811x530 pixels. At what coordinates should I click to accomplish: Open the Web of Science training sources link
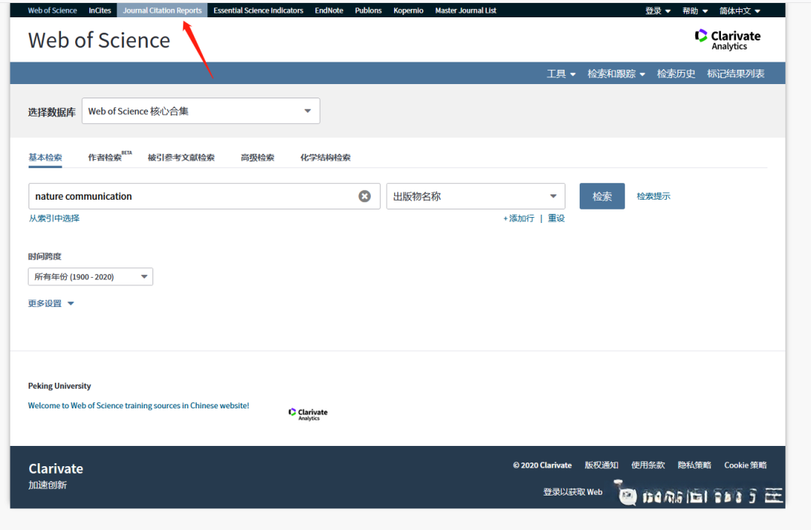[x=138, y=405]
